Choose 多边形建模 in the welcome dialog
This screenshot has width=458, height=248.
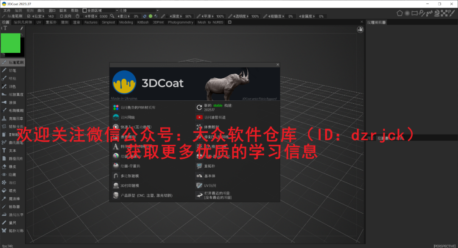click(126, 176)
